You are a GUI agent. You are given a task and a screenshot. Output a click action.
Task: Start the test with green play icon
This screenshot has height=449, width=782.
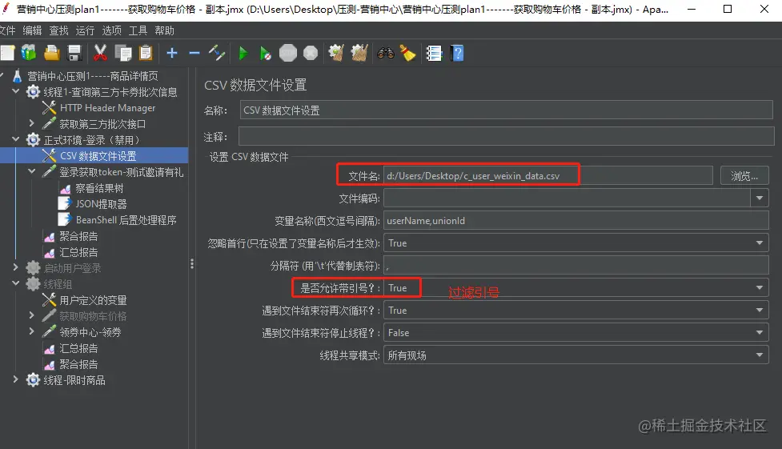point(243,53)
